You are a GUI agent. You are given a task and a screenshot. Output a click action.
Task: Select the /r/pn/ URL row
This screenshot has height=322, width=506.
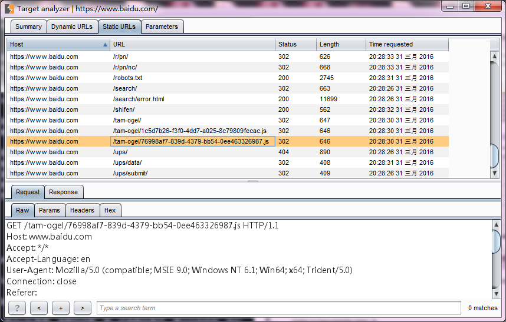pyautogui.click(x=228, y=57)
